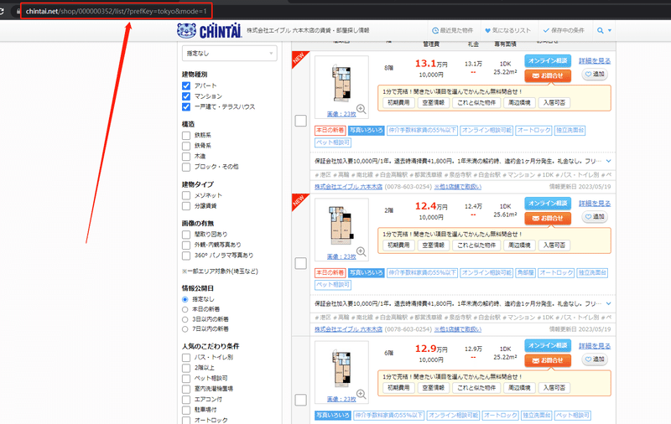Click 初期費用 in the 13.1万円 listing inquiry box

coord(399,102)
